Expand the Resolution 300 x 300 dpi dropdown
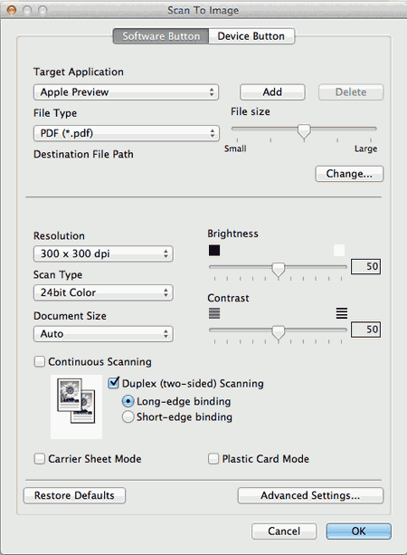 (x=103, y=254)
